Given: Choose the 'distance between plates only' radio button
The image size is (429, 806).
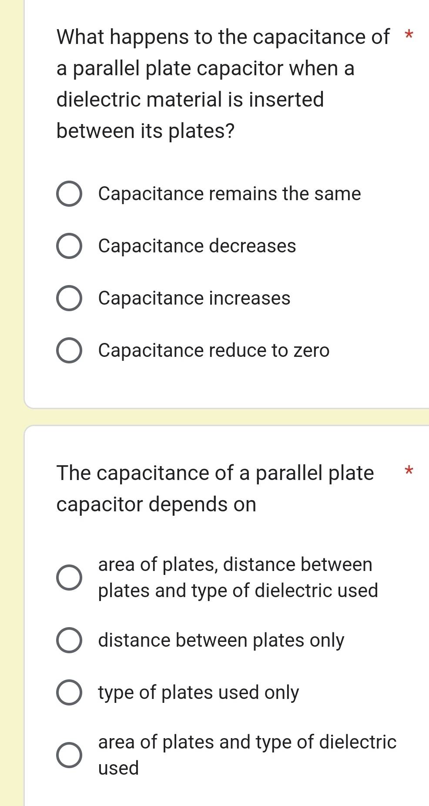Looking at the screenshot, I should click(69, 640).
